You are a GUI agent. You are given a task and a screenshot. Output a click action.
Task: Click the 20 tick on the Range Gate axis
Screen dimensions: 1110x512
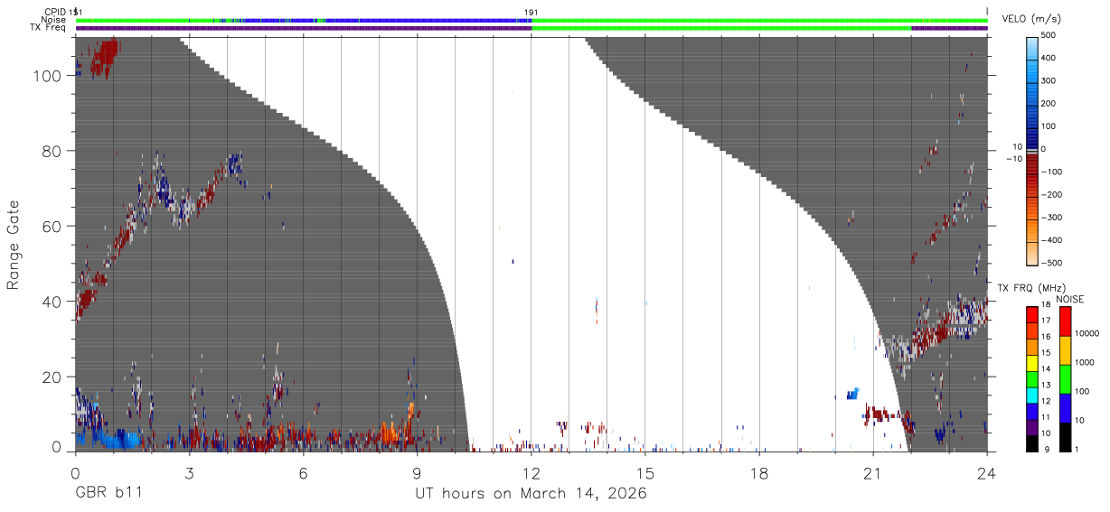pyautogui.click(x=52, y=377)
